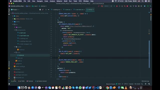Click the Build project hammer icon
160x90 pixels.
(99, 6)
